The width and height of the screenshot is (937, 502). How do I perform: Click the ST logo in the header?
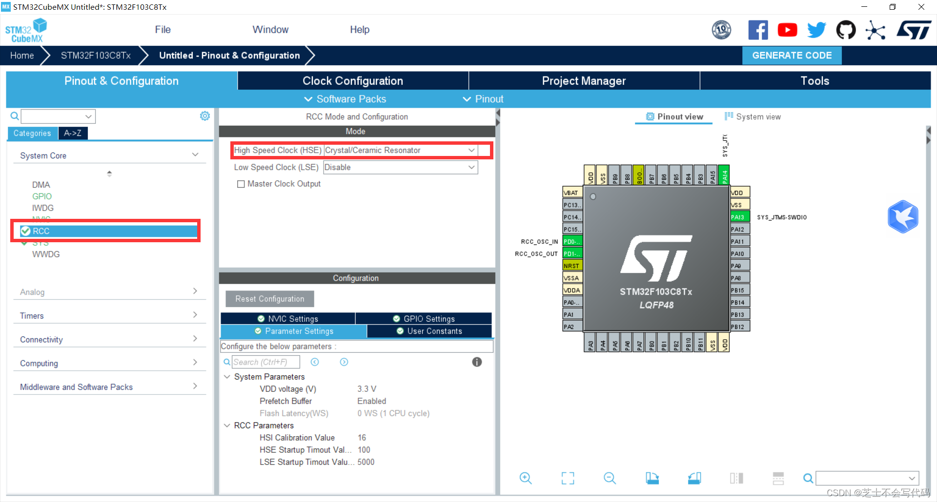914,30
